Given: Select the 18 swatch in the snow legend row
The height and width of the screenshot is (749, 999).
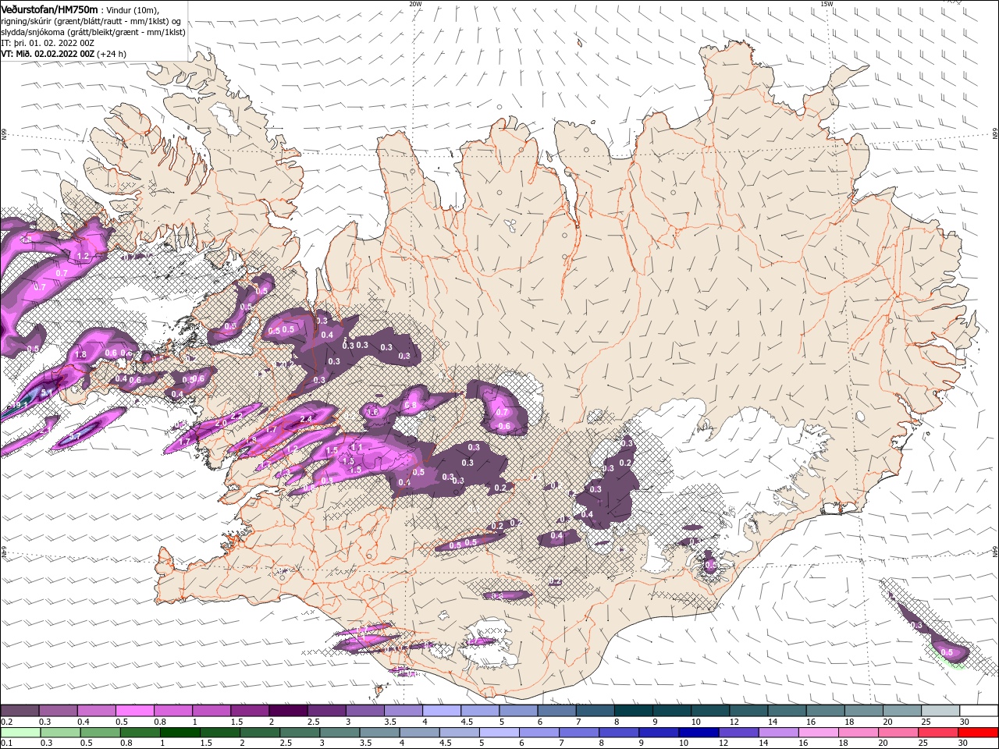Looking at the screenshot, I should pos(864,711).
